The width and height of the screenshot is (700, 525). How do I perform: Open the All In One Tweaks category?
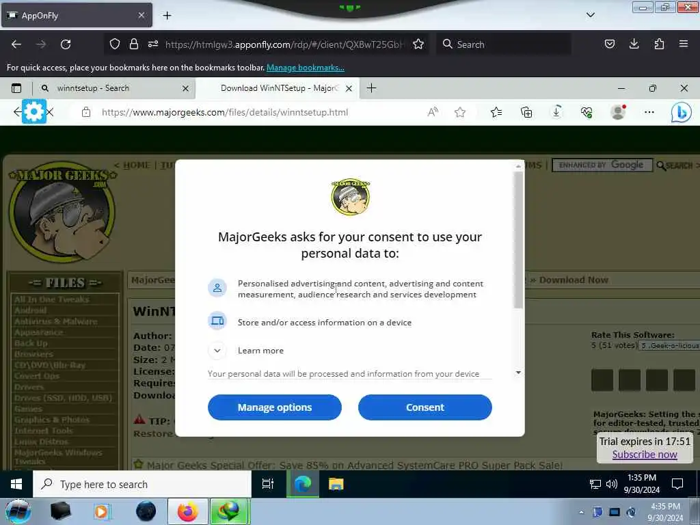point(51,299)
